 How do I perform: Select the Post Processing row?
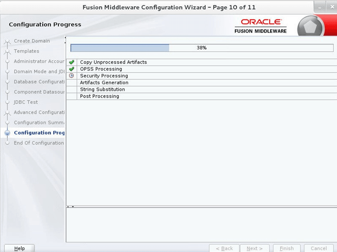coord(202,96)
